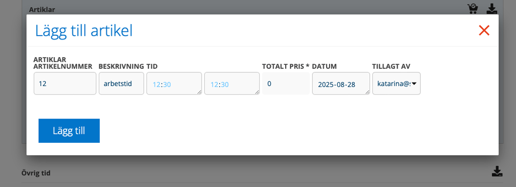Click the blue Lägg till button

click(69, 131)
